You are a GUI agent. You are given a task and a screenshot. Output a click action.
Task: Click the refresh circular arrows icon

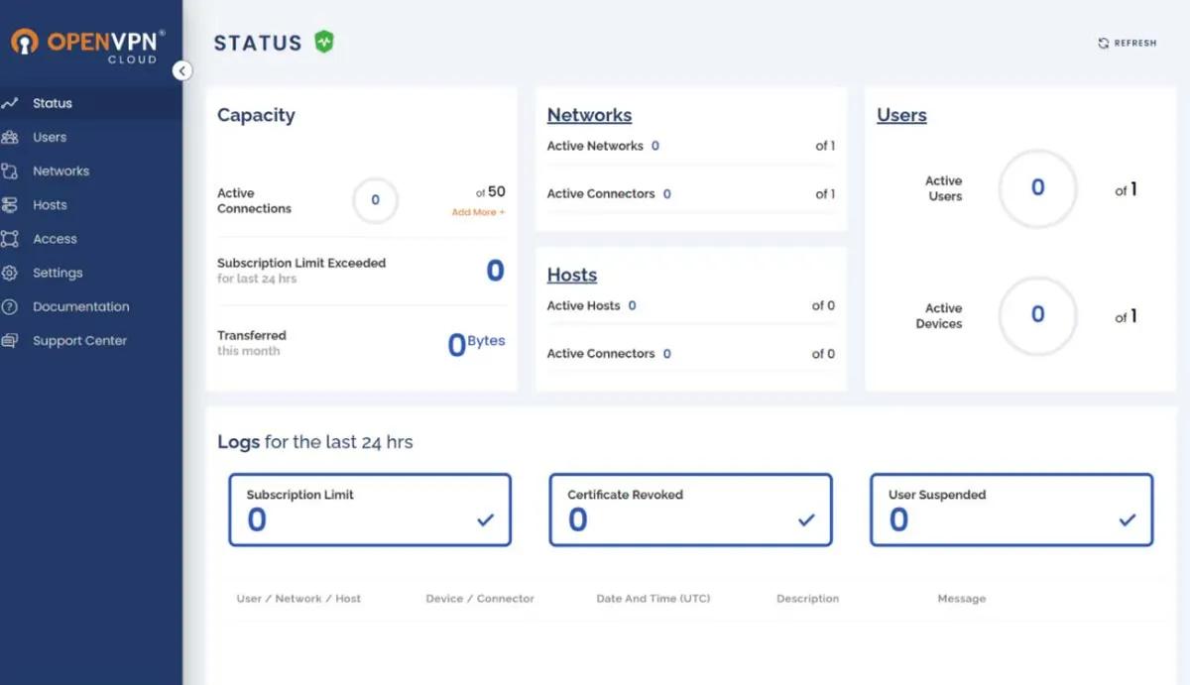pyautogui.click(x=1103, y=43)
